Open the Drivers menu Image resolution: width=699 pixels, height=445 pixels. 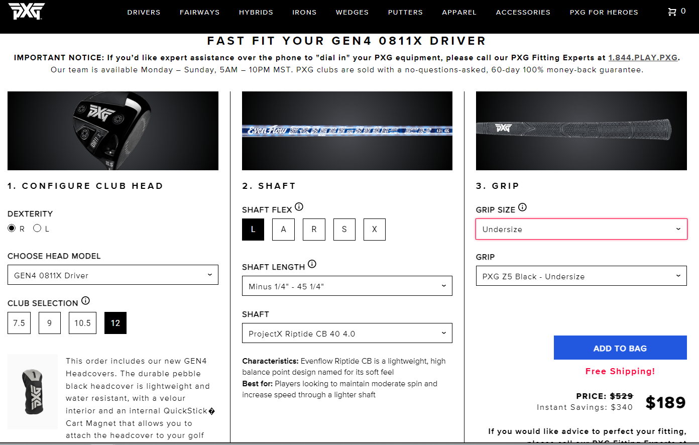click(x=144, y=12)
